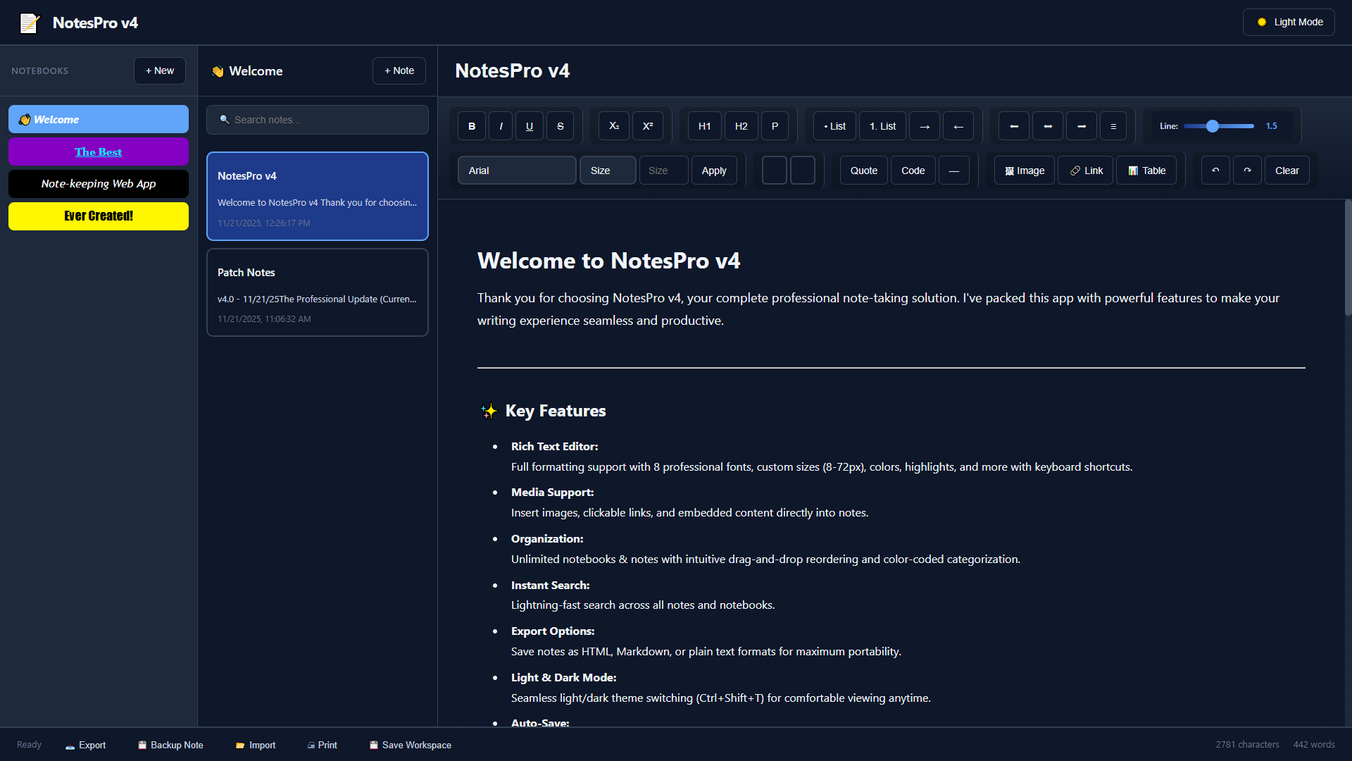Click the Search notes field
Viewport: 1352px width, 761px height.
(317, 119)
